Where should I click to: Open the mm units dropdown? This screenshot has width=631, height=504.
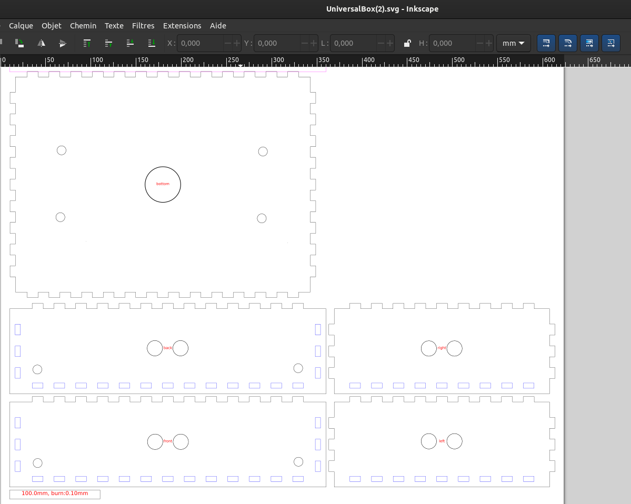point(514,43)
